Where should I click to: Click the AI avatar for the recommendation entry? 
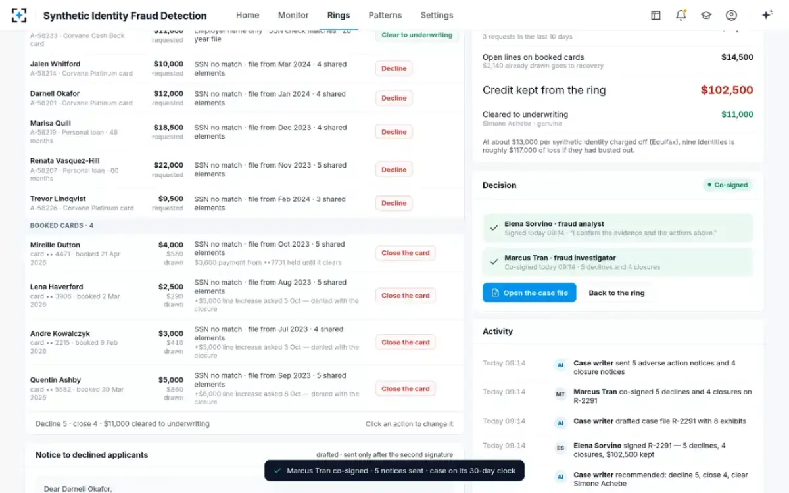pyautogui.click(x=560, y=477)
